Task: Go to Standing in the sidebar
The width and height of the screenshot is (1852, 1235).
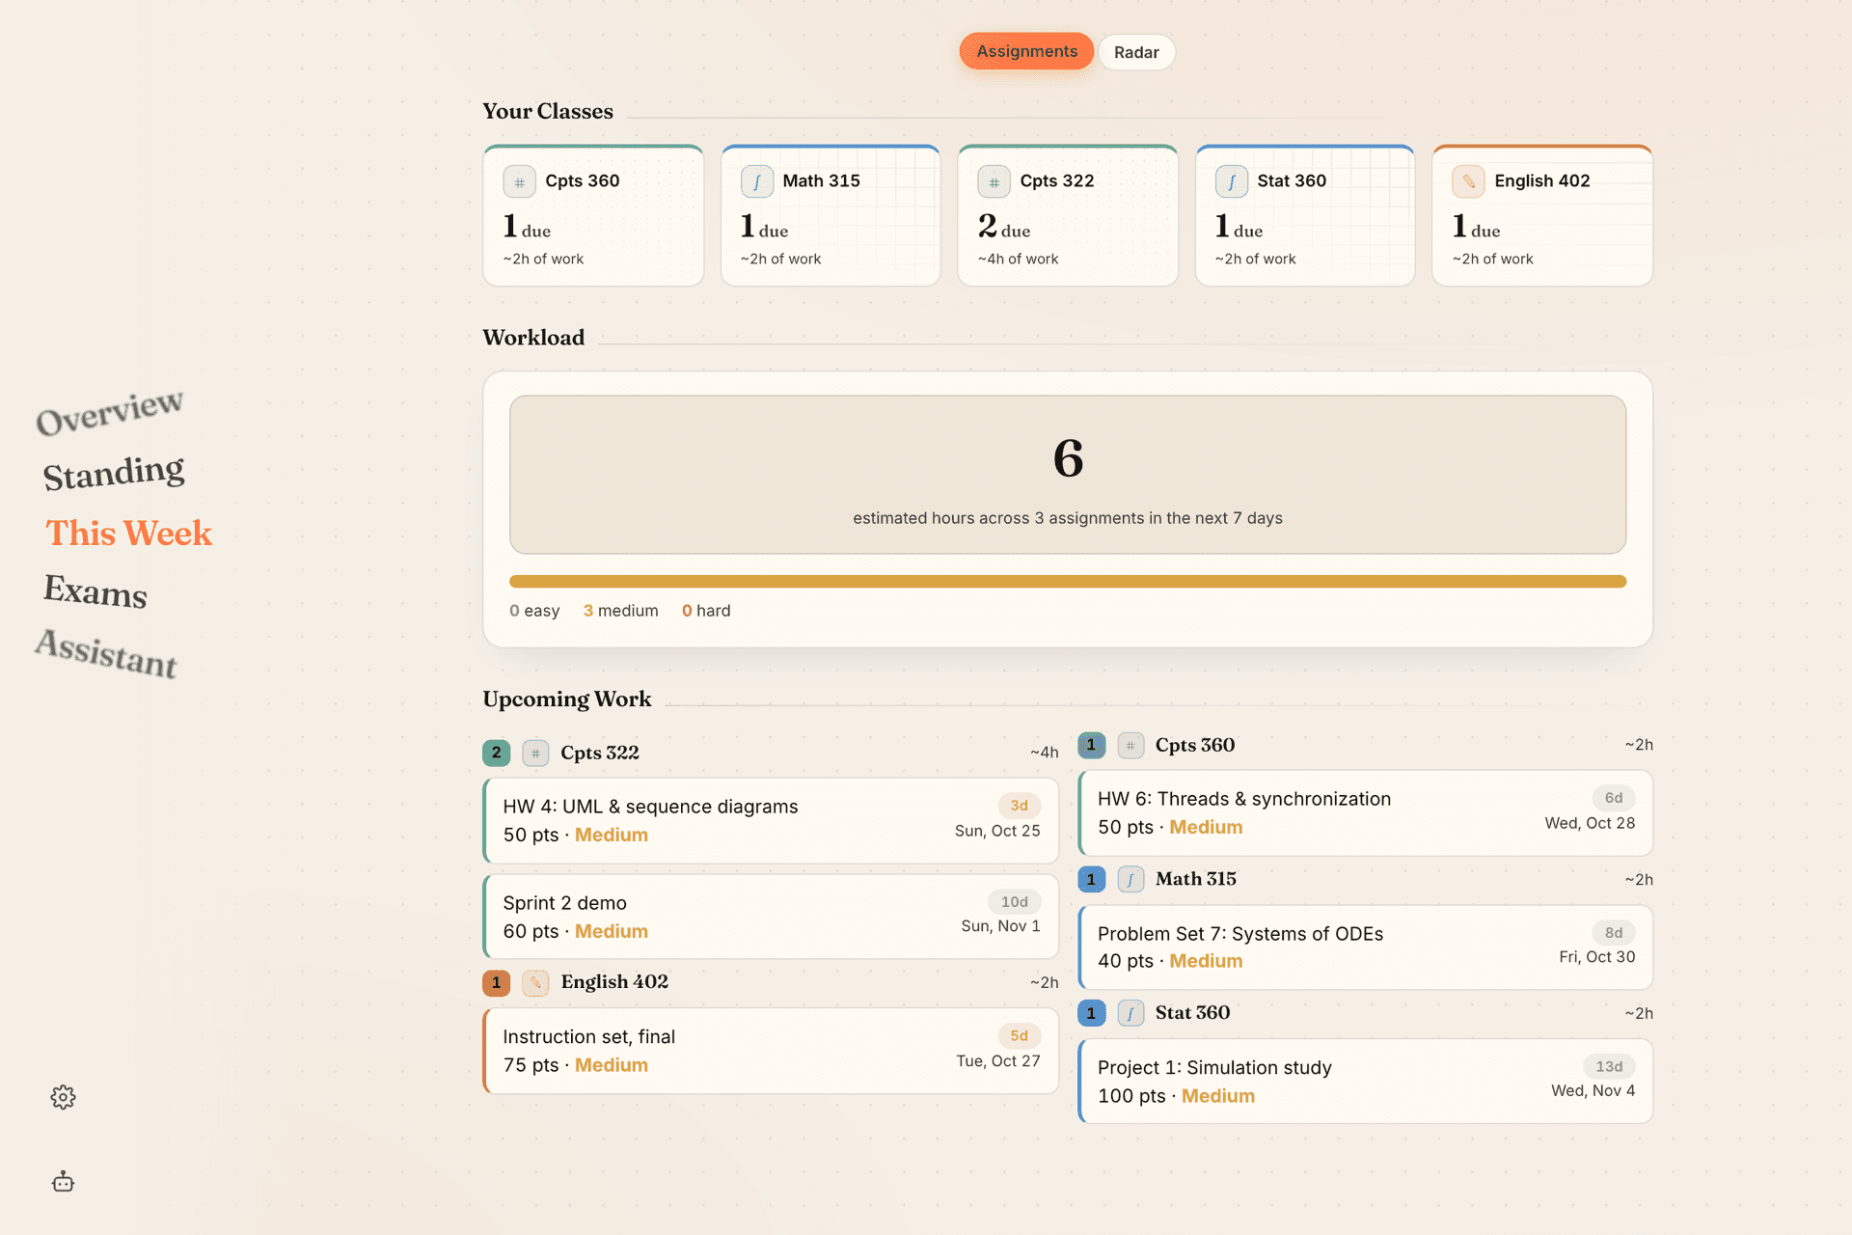Action: pyautogui.click(x=114, y=473)
